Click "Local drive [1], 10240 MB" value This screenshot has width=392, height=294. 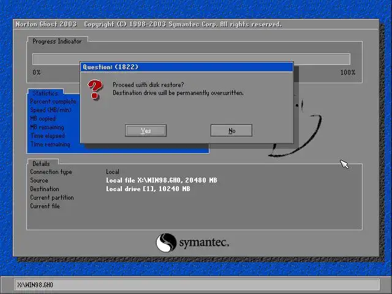148,189
